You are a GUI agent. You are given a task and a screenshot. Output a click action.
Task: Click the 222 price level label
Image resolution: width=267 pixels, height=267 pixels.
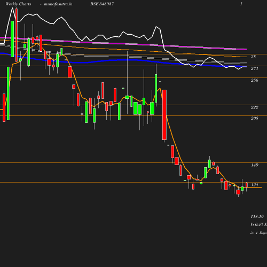tap(254, 107)
